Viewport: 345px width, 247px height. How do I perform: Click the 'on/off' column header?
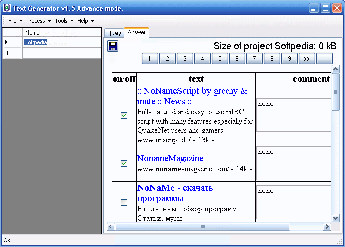coord(124,79)
